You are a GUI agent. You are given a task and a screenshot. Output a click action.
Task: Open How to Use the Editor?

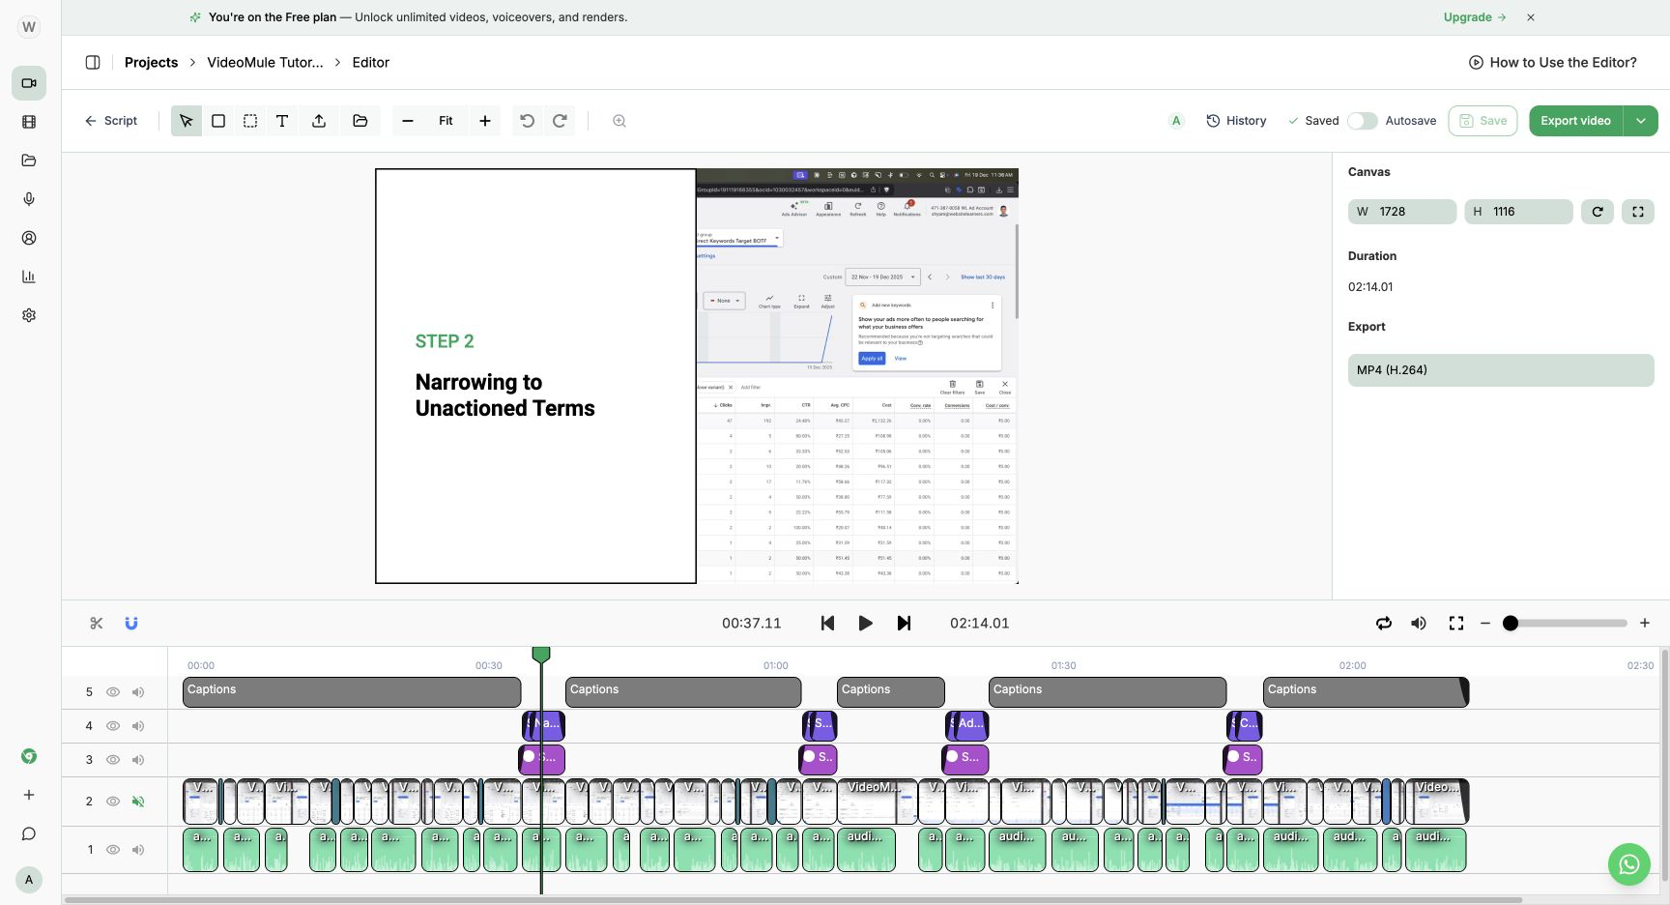pos(1553,63)
